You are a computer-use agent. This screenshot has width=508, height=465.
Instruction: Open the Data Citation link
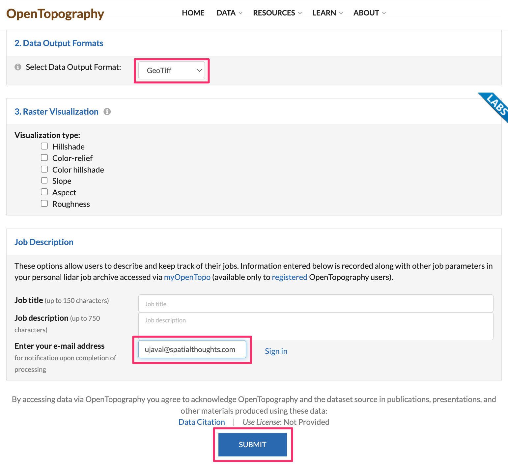coord(202,422)
